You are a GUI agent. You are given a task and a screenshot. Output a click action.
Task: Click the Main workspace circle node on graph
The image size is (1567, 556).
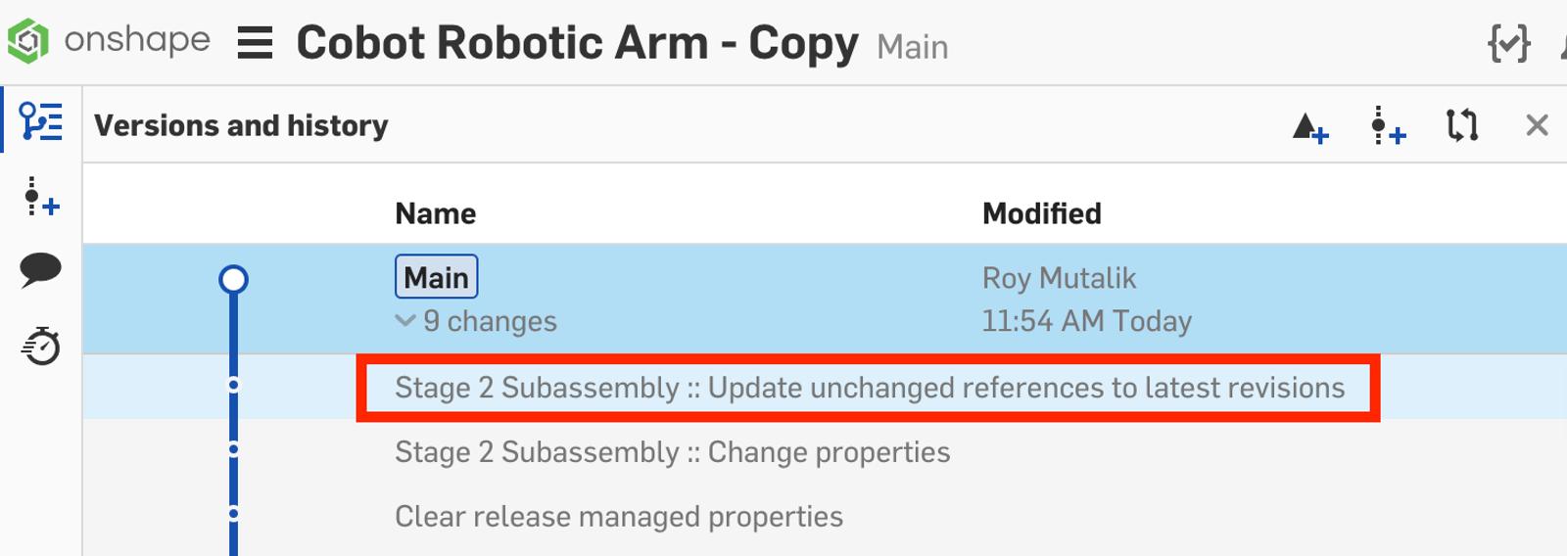tap(233, 280)
